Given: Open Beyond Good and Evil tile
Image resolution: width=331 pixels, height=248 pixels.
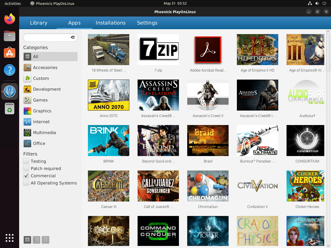Looking at the screenshot, I should click(x=158, y=141).
